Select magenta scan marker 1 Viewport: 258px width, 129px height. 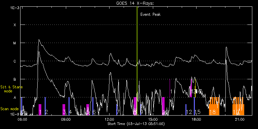40,110
